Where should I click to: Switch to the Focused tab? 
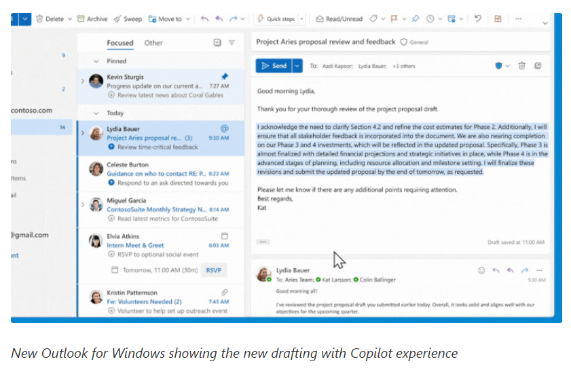(120, 43)
